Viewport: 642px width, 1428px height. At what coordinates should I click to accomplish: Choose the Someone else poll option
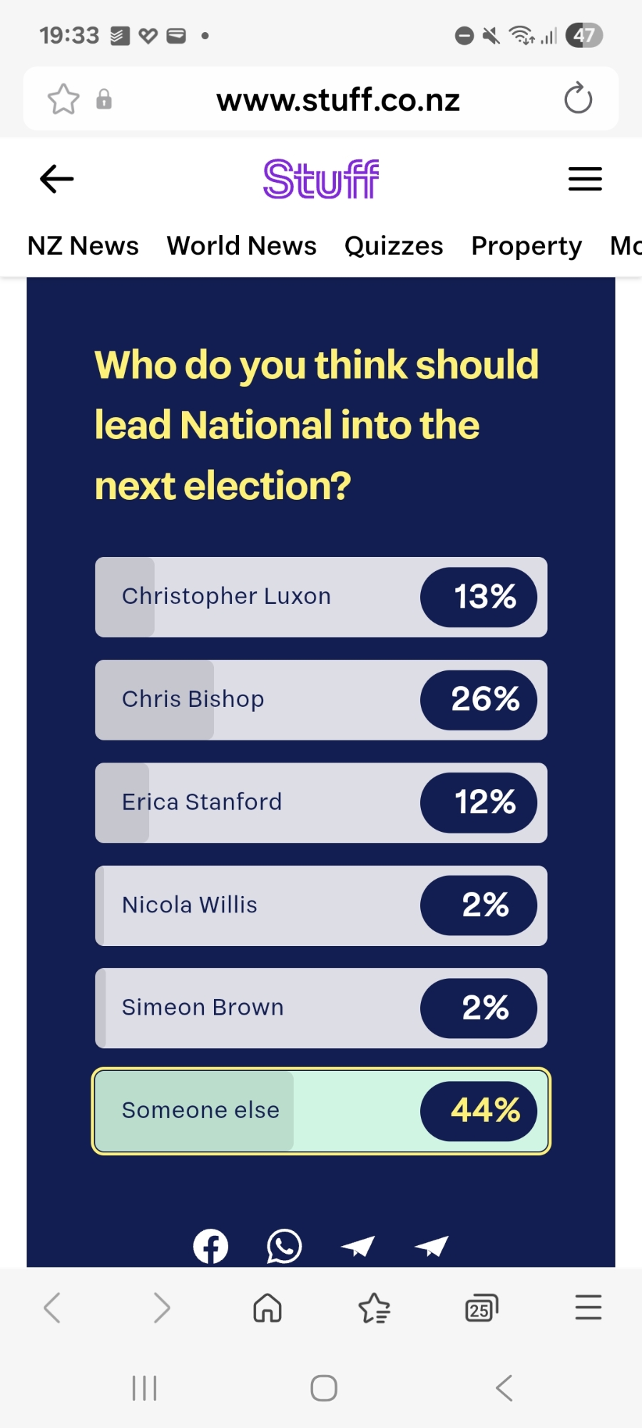321,1111
